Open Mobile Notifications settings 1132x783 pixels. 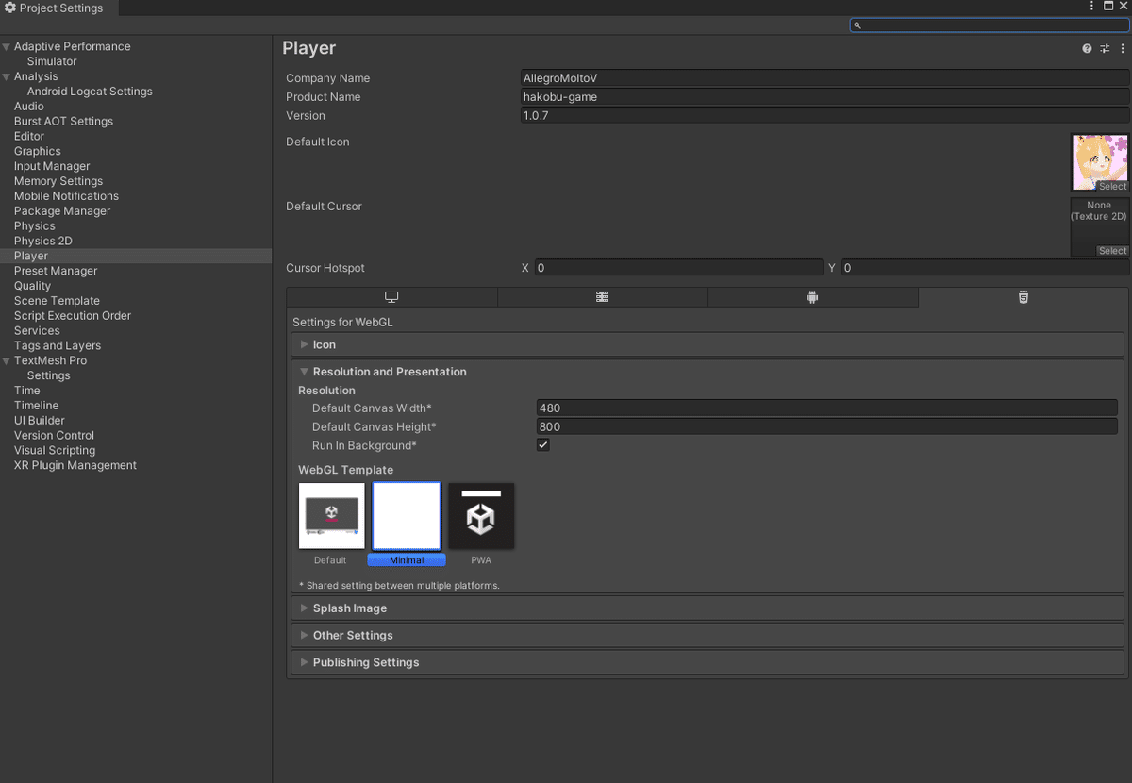66,196
